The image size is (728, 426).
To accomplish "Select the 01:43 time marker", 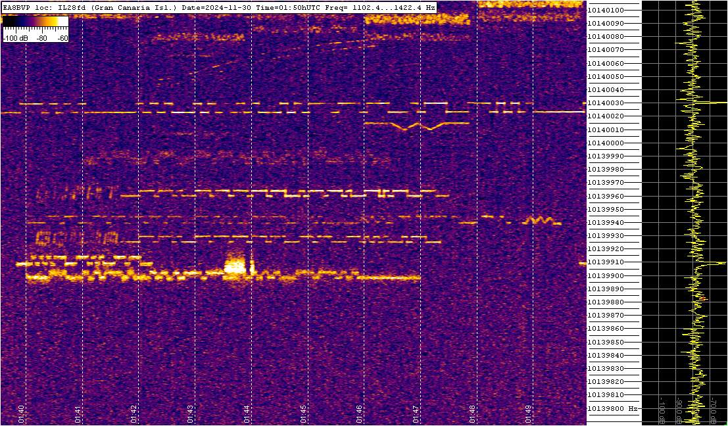I will [190, 414].
